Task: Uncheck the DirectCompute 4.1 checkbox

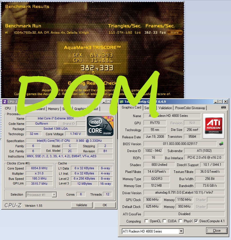Action: 196,221
